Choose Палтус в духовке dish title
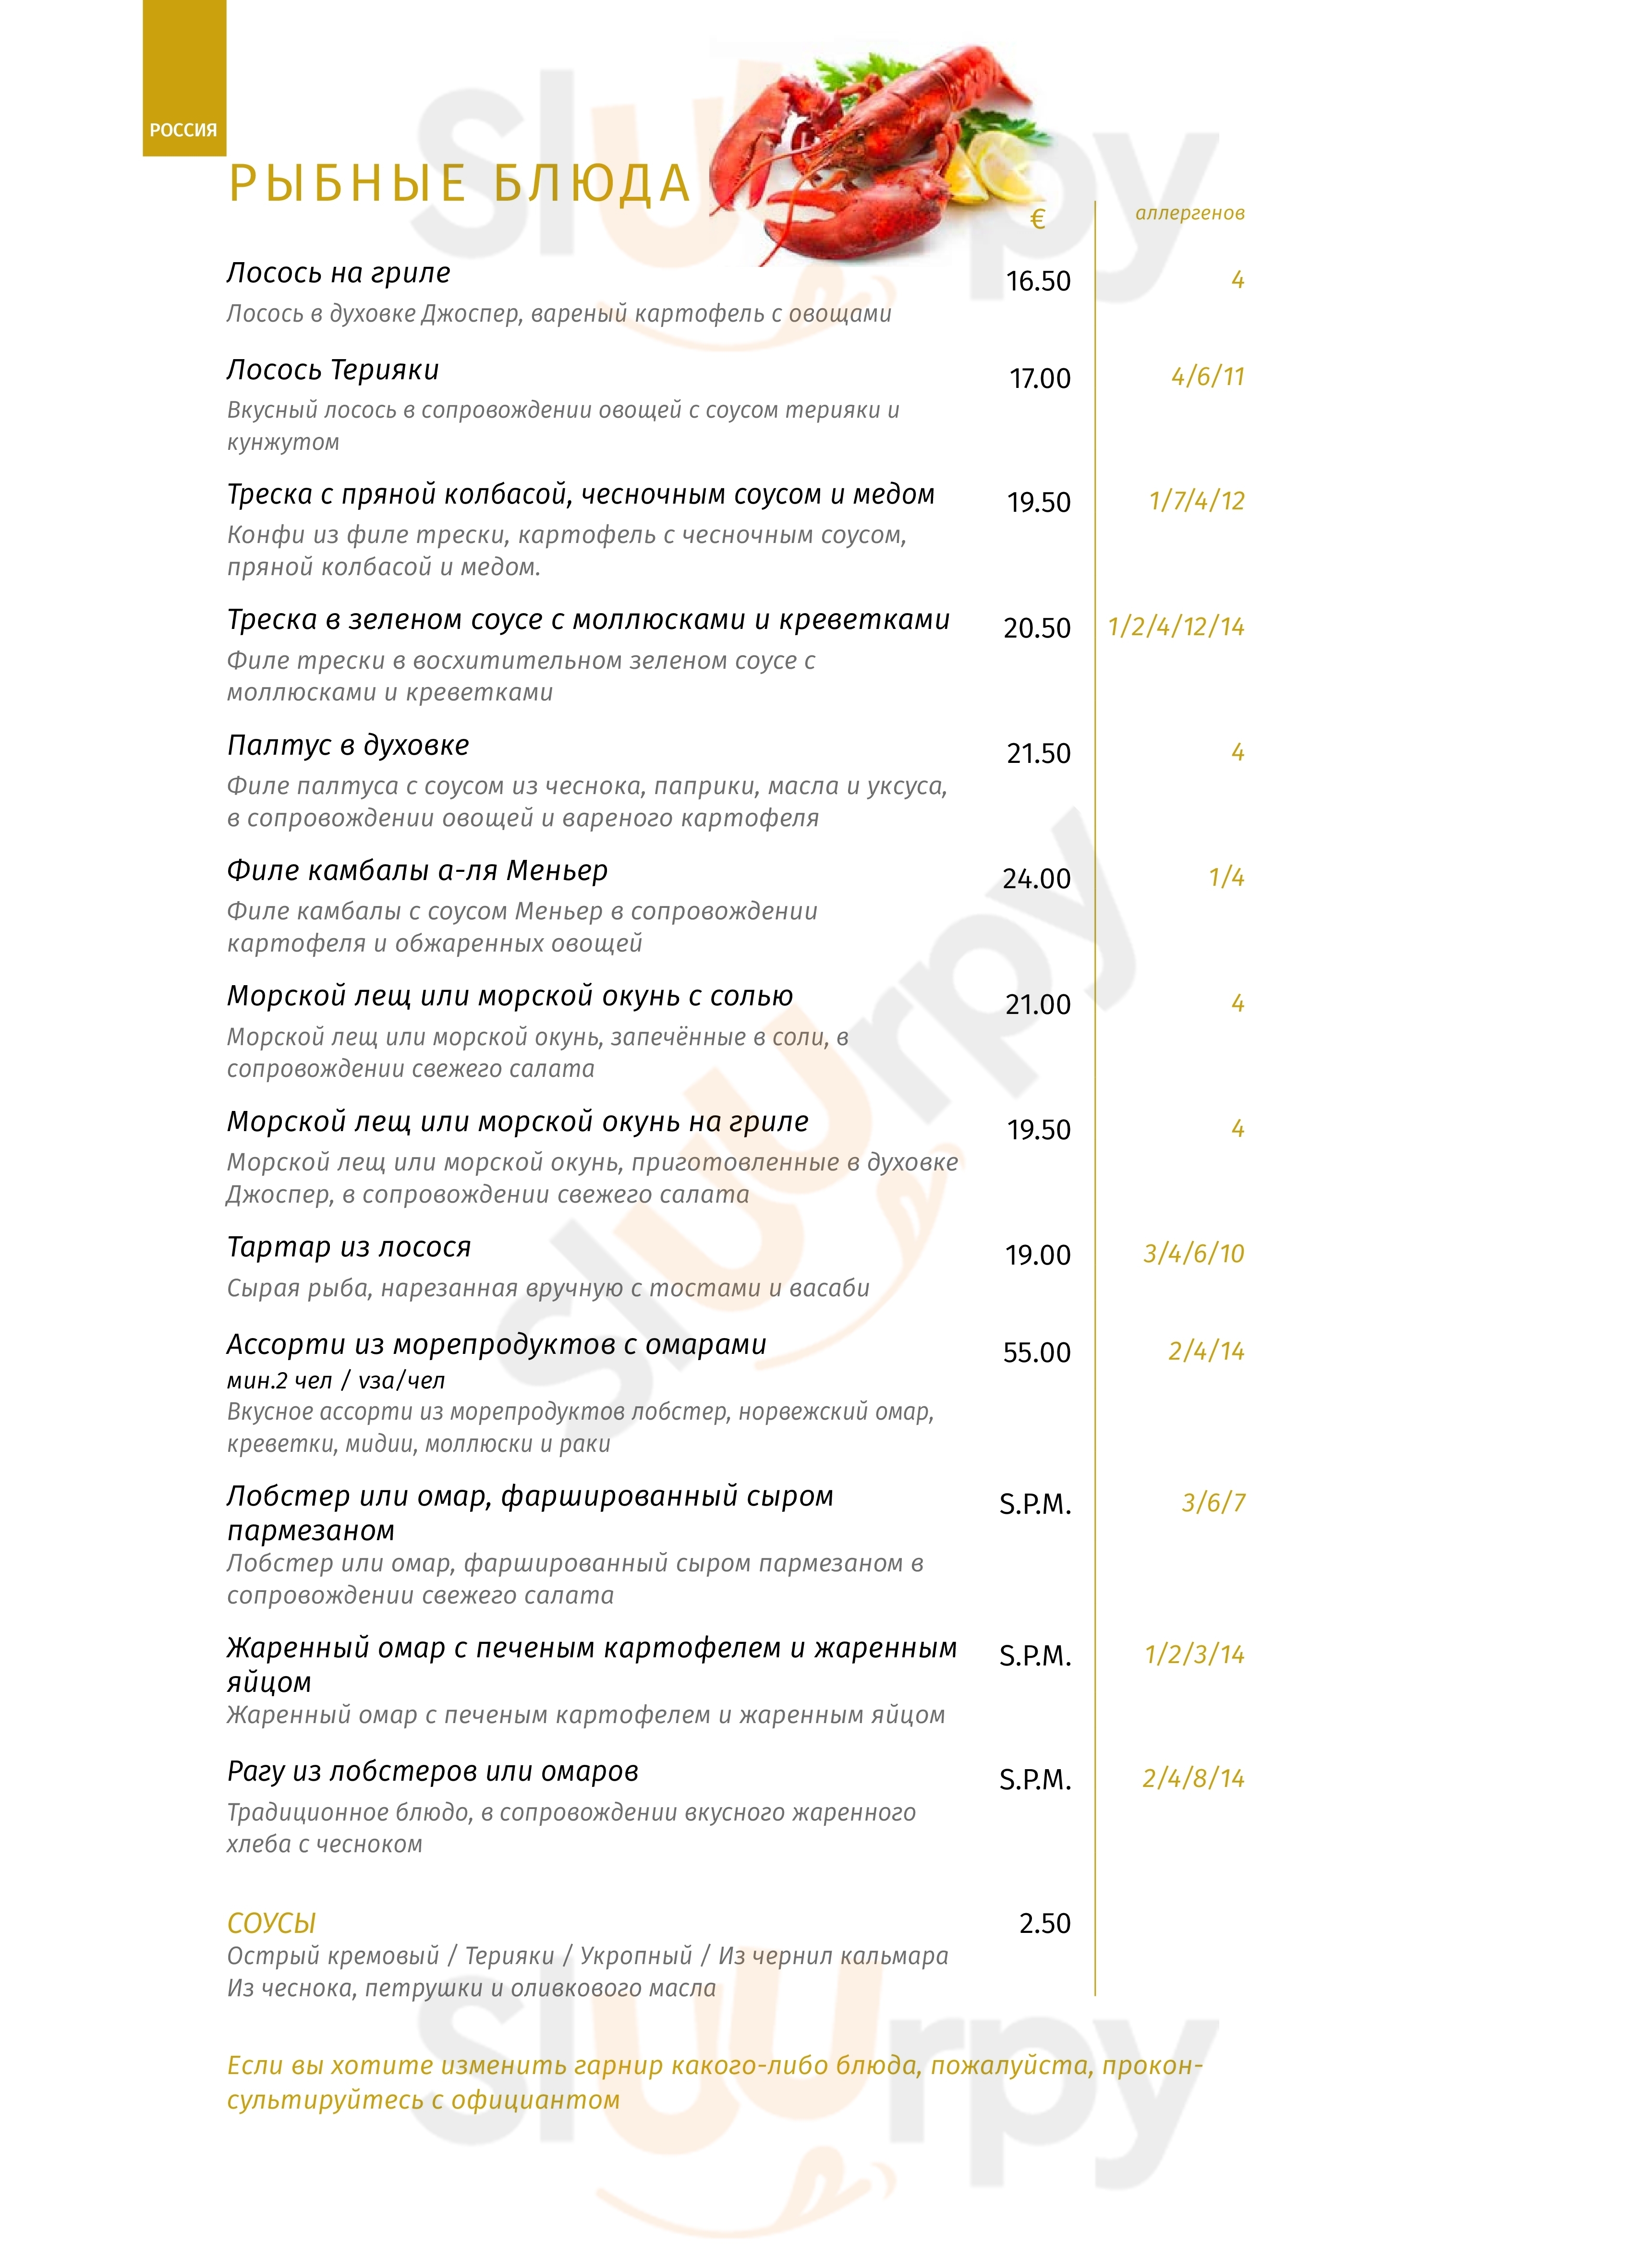The image size is (1626, 2268). click(x=348, y=745)
